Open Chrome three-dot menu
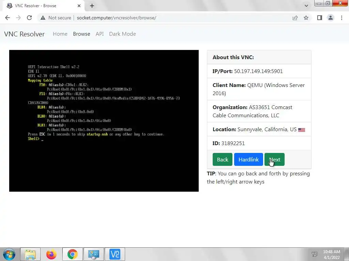The height and width of the screenshot is (261, 349). click(342, 18)
